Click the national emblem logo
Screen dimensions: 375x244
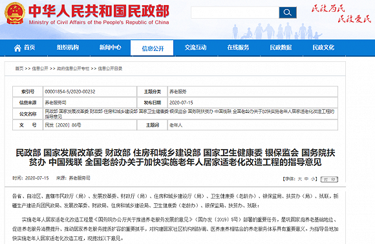point(15,13)
